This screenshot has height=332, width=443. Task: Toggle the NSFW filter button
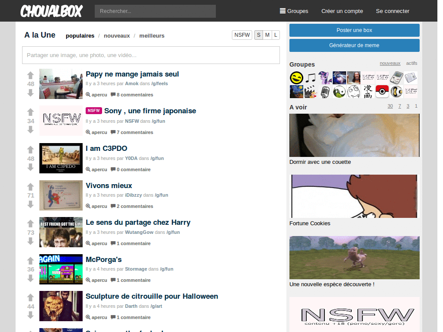242,35
